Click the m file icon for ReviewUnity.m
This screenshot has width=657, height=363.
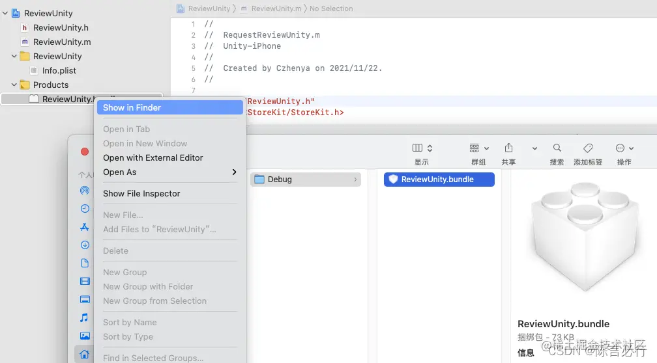25,42
